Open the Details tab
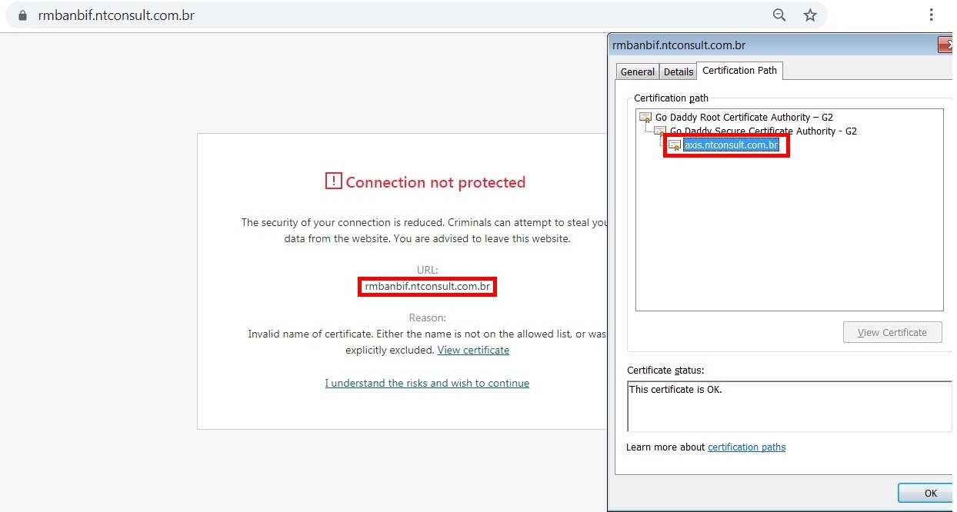Viewport: 957px width, 512px height. (679, 71)
